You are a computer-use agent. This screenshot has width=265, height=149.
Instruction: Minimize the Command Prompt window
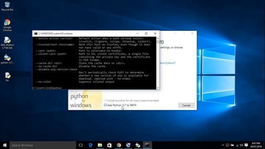click(x=137, y=34)
